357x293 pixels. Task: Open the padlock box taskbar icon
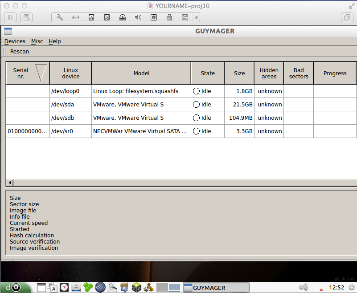[x=136, y=288]
